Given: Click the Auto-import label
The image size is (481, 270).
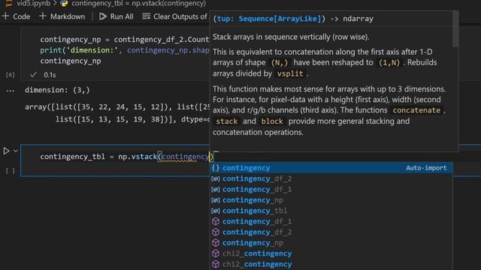Looking at the screenshot, I should click(426, 168).
